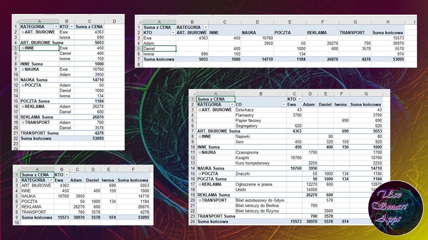Select column H header
428x240 pixels.
(388, 22)
